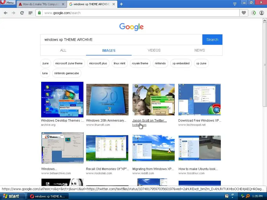Click the green security padlock icon
This screenshot has height=200, width=267.
pyautogui.click(x=39, y=13)
